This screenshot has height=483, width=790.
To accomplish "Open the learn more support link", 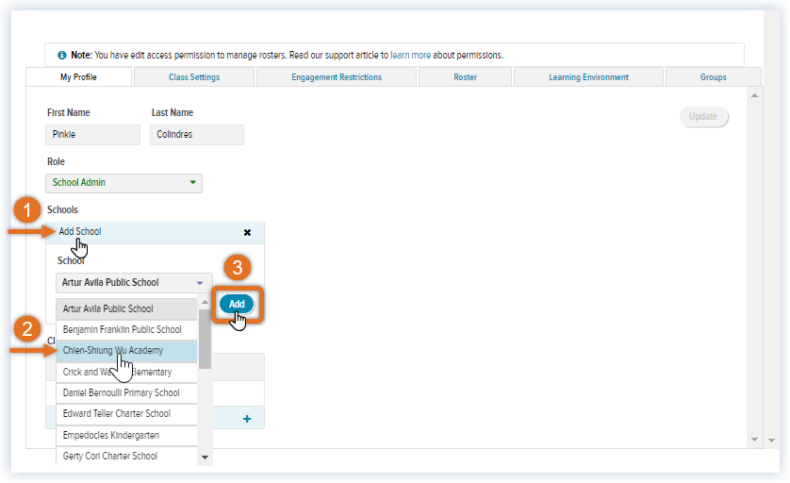I will click(x=410, y=55).
